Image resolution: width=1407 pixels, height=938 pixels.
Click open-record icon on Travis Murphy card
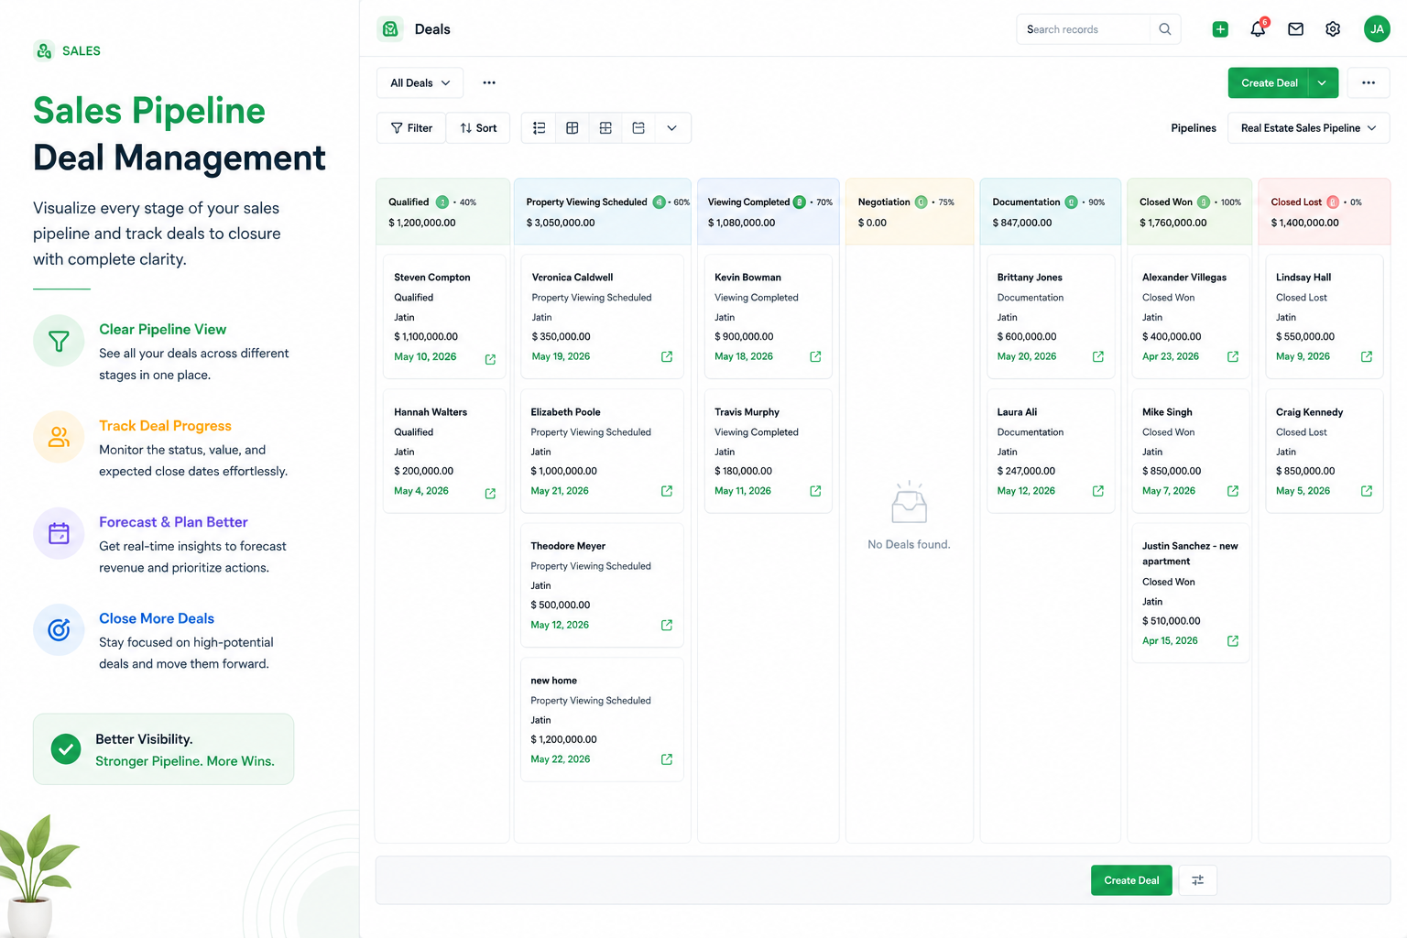[815, 491]
